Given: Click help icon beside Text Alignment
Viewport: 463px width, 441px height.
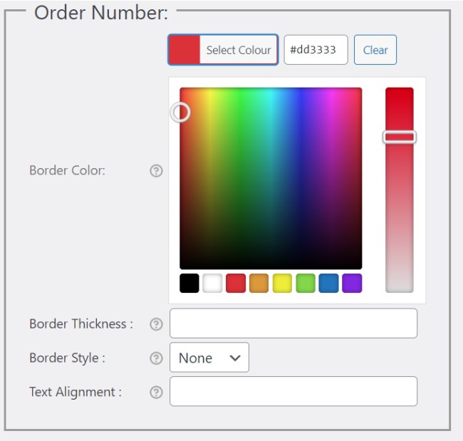Looking at the screenshot, I should 157,393.
